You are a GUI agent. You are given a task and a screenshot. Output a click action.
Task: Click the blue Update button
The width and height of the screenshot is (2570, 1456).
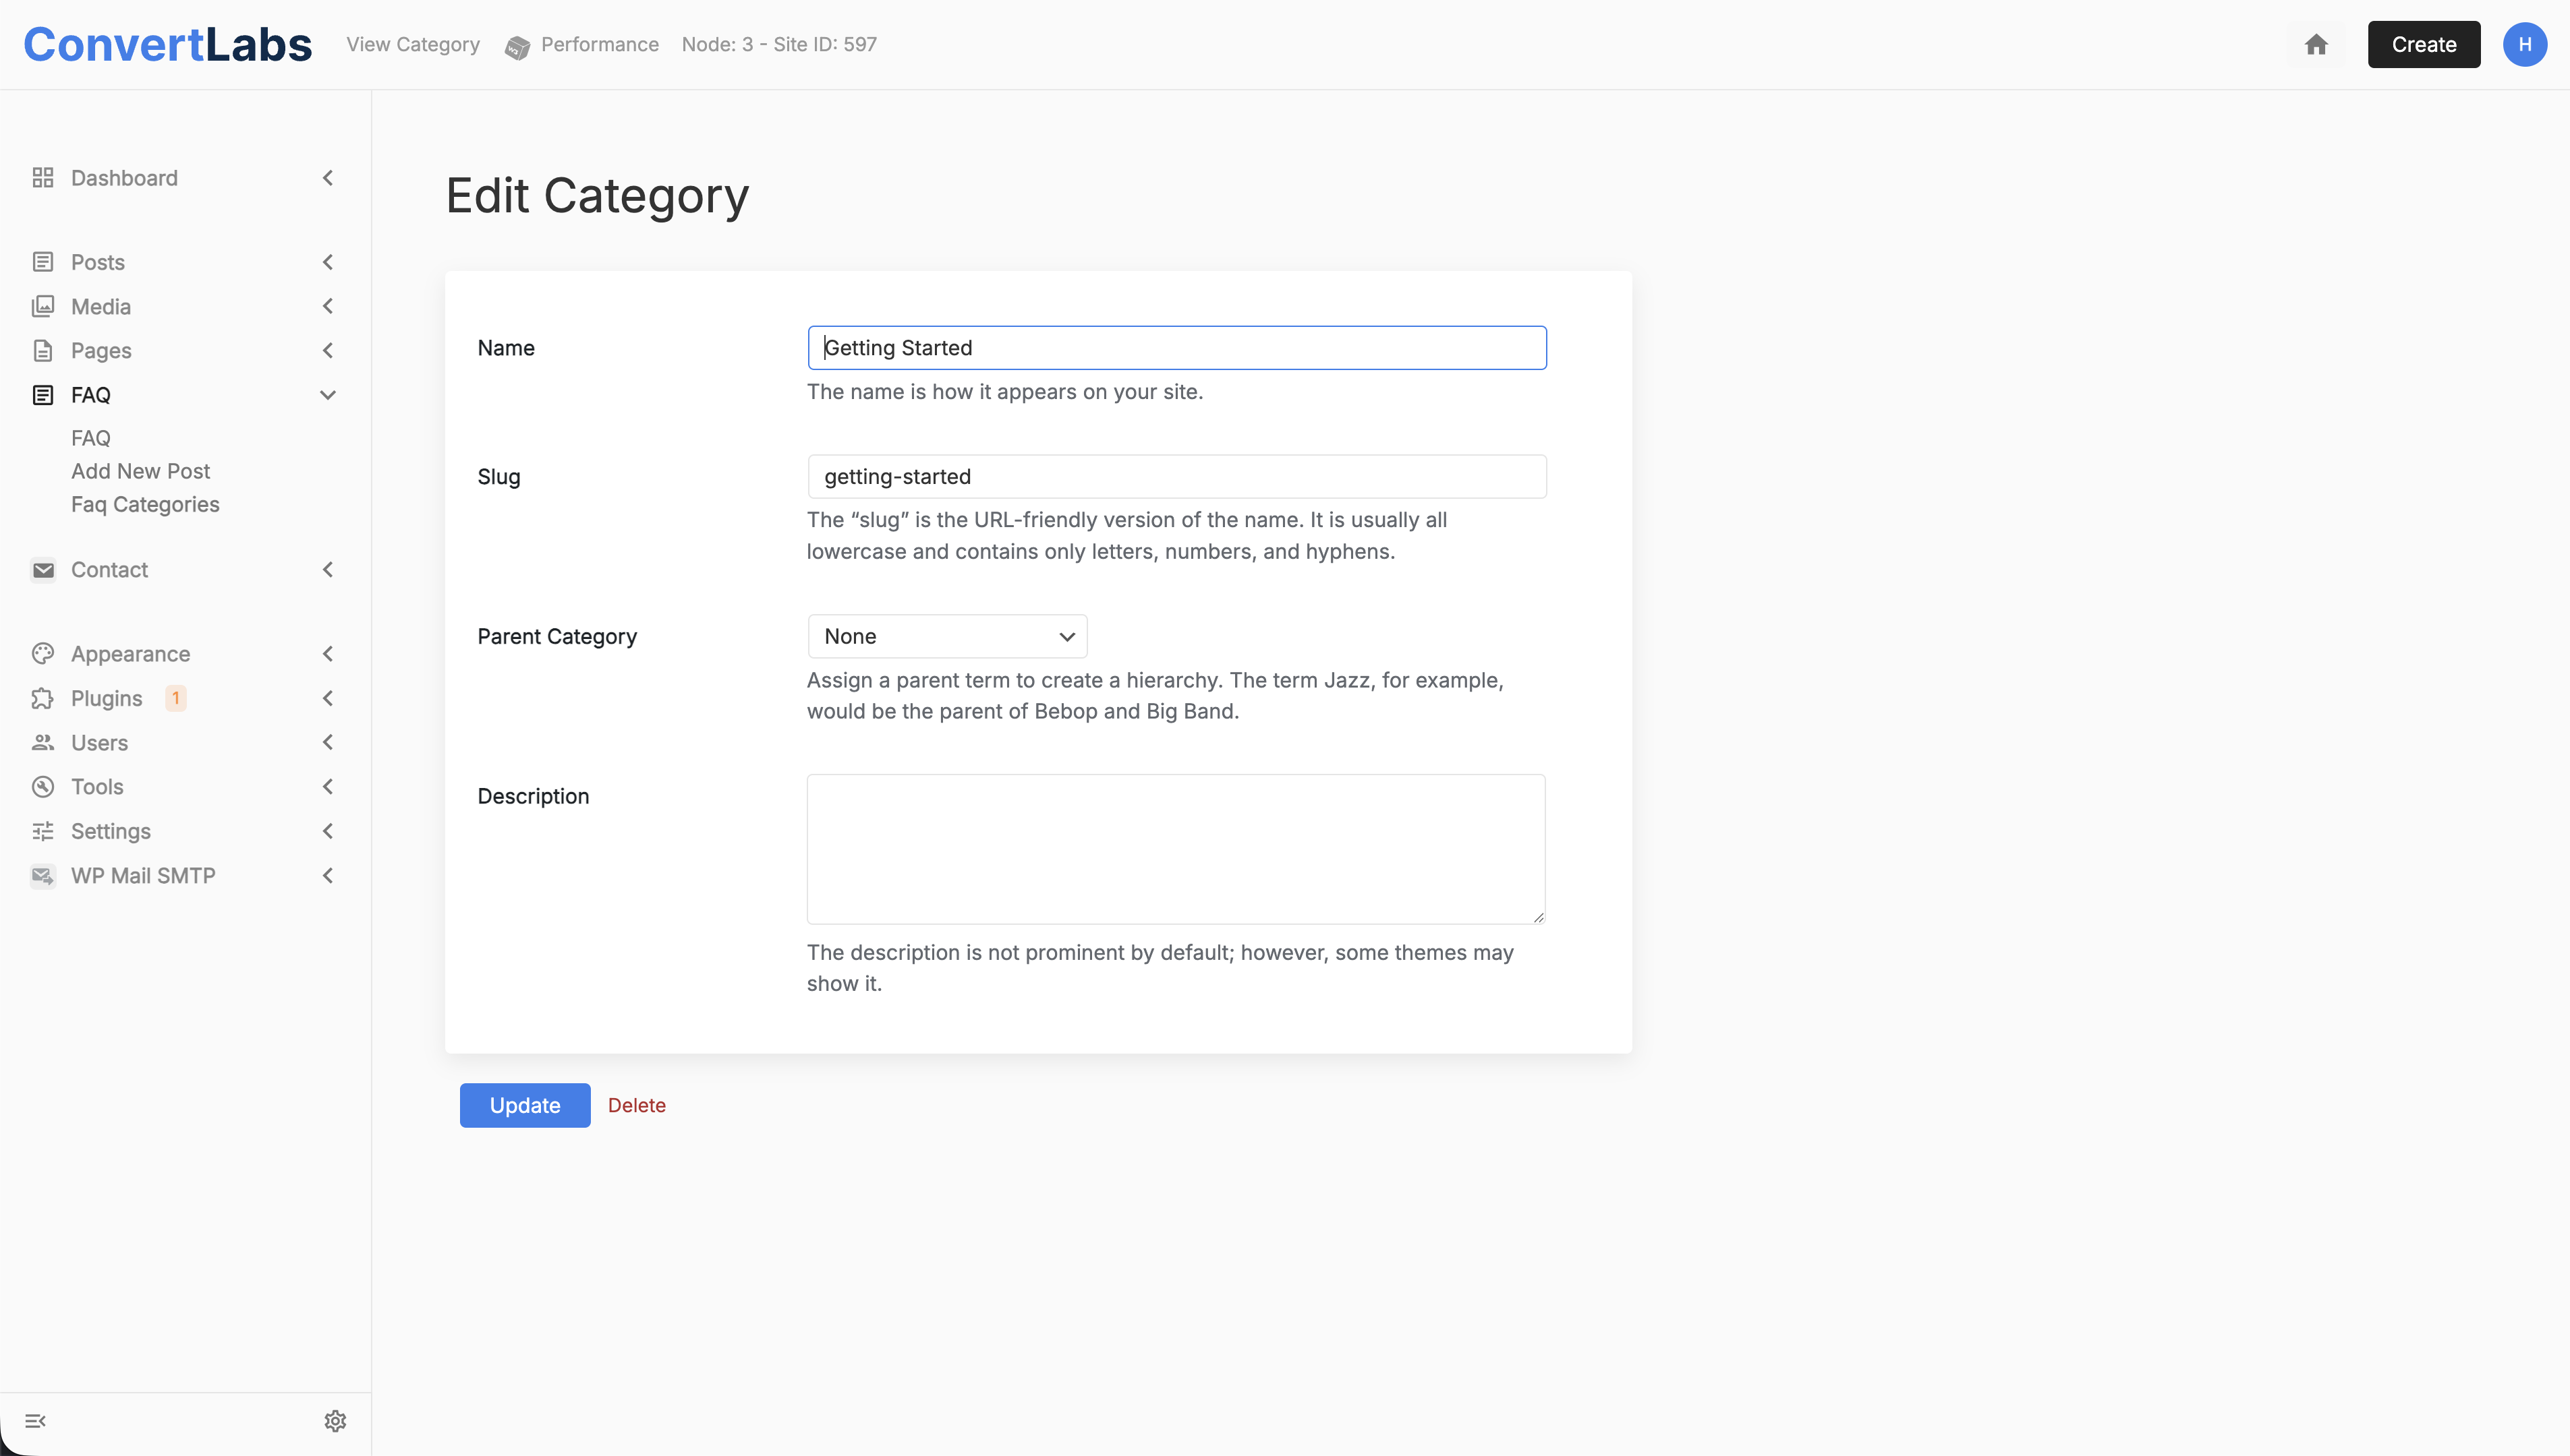524,1105
